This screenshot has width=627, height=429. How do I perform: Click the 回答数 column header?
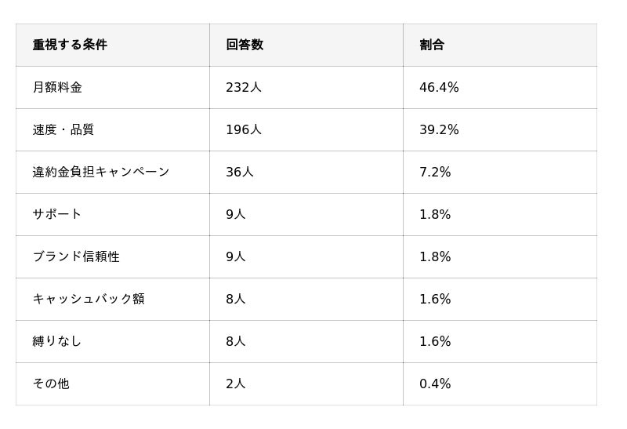pyautogui.click(x=245, y=45)
